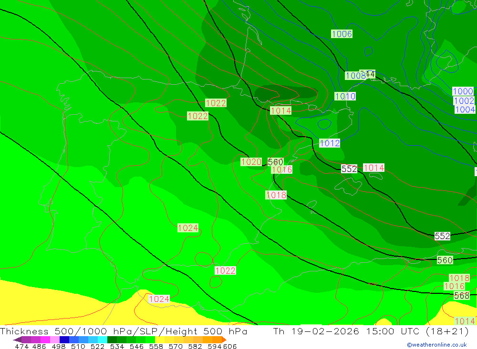Click the 'Th 19-02-2026 15:00 UTC (18+21)' timestamp
Image resolution: width=477 pixels, height=349 pixels.
pyautogui.click(x=371, y=331)
